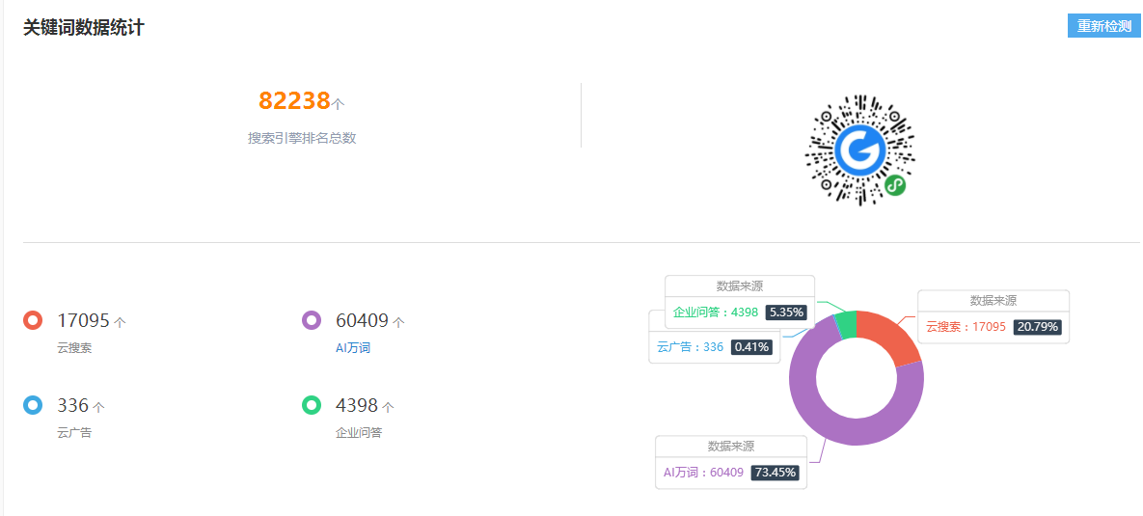The width and height of the screenshot is (1143, 516).
Task: Click the green 企业问答 ring icon
Action: click(312, 405)
